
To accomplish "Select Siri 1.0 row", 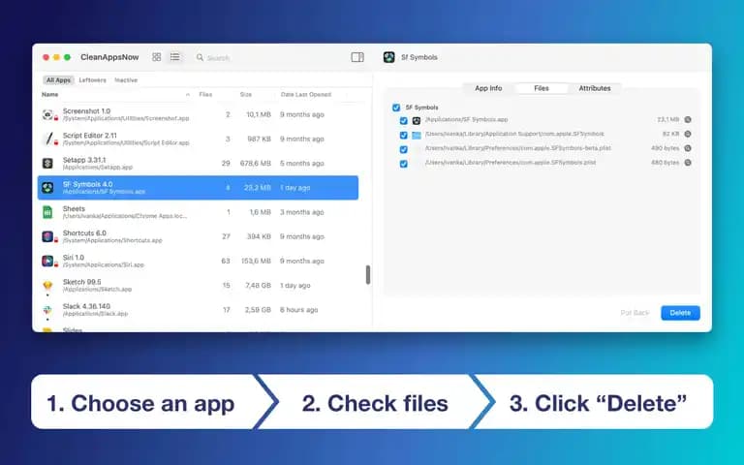I will 198,261.
